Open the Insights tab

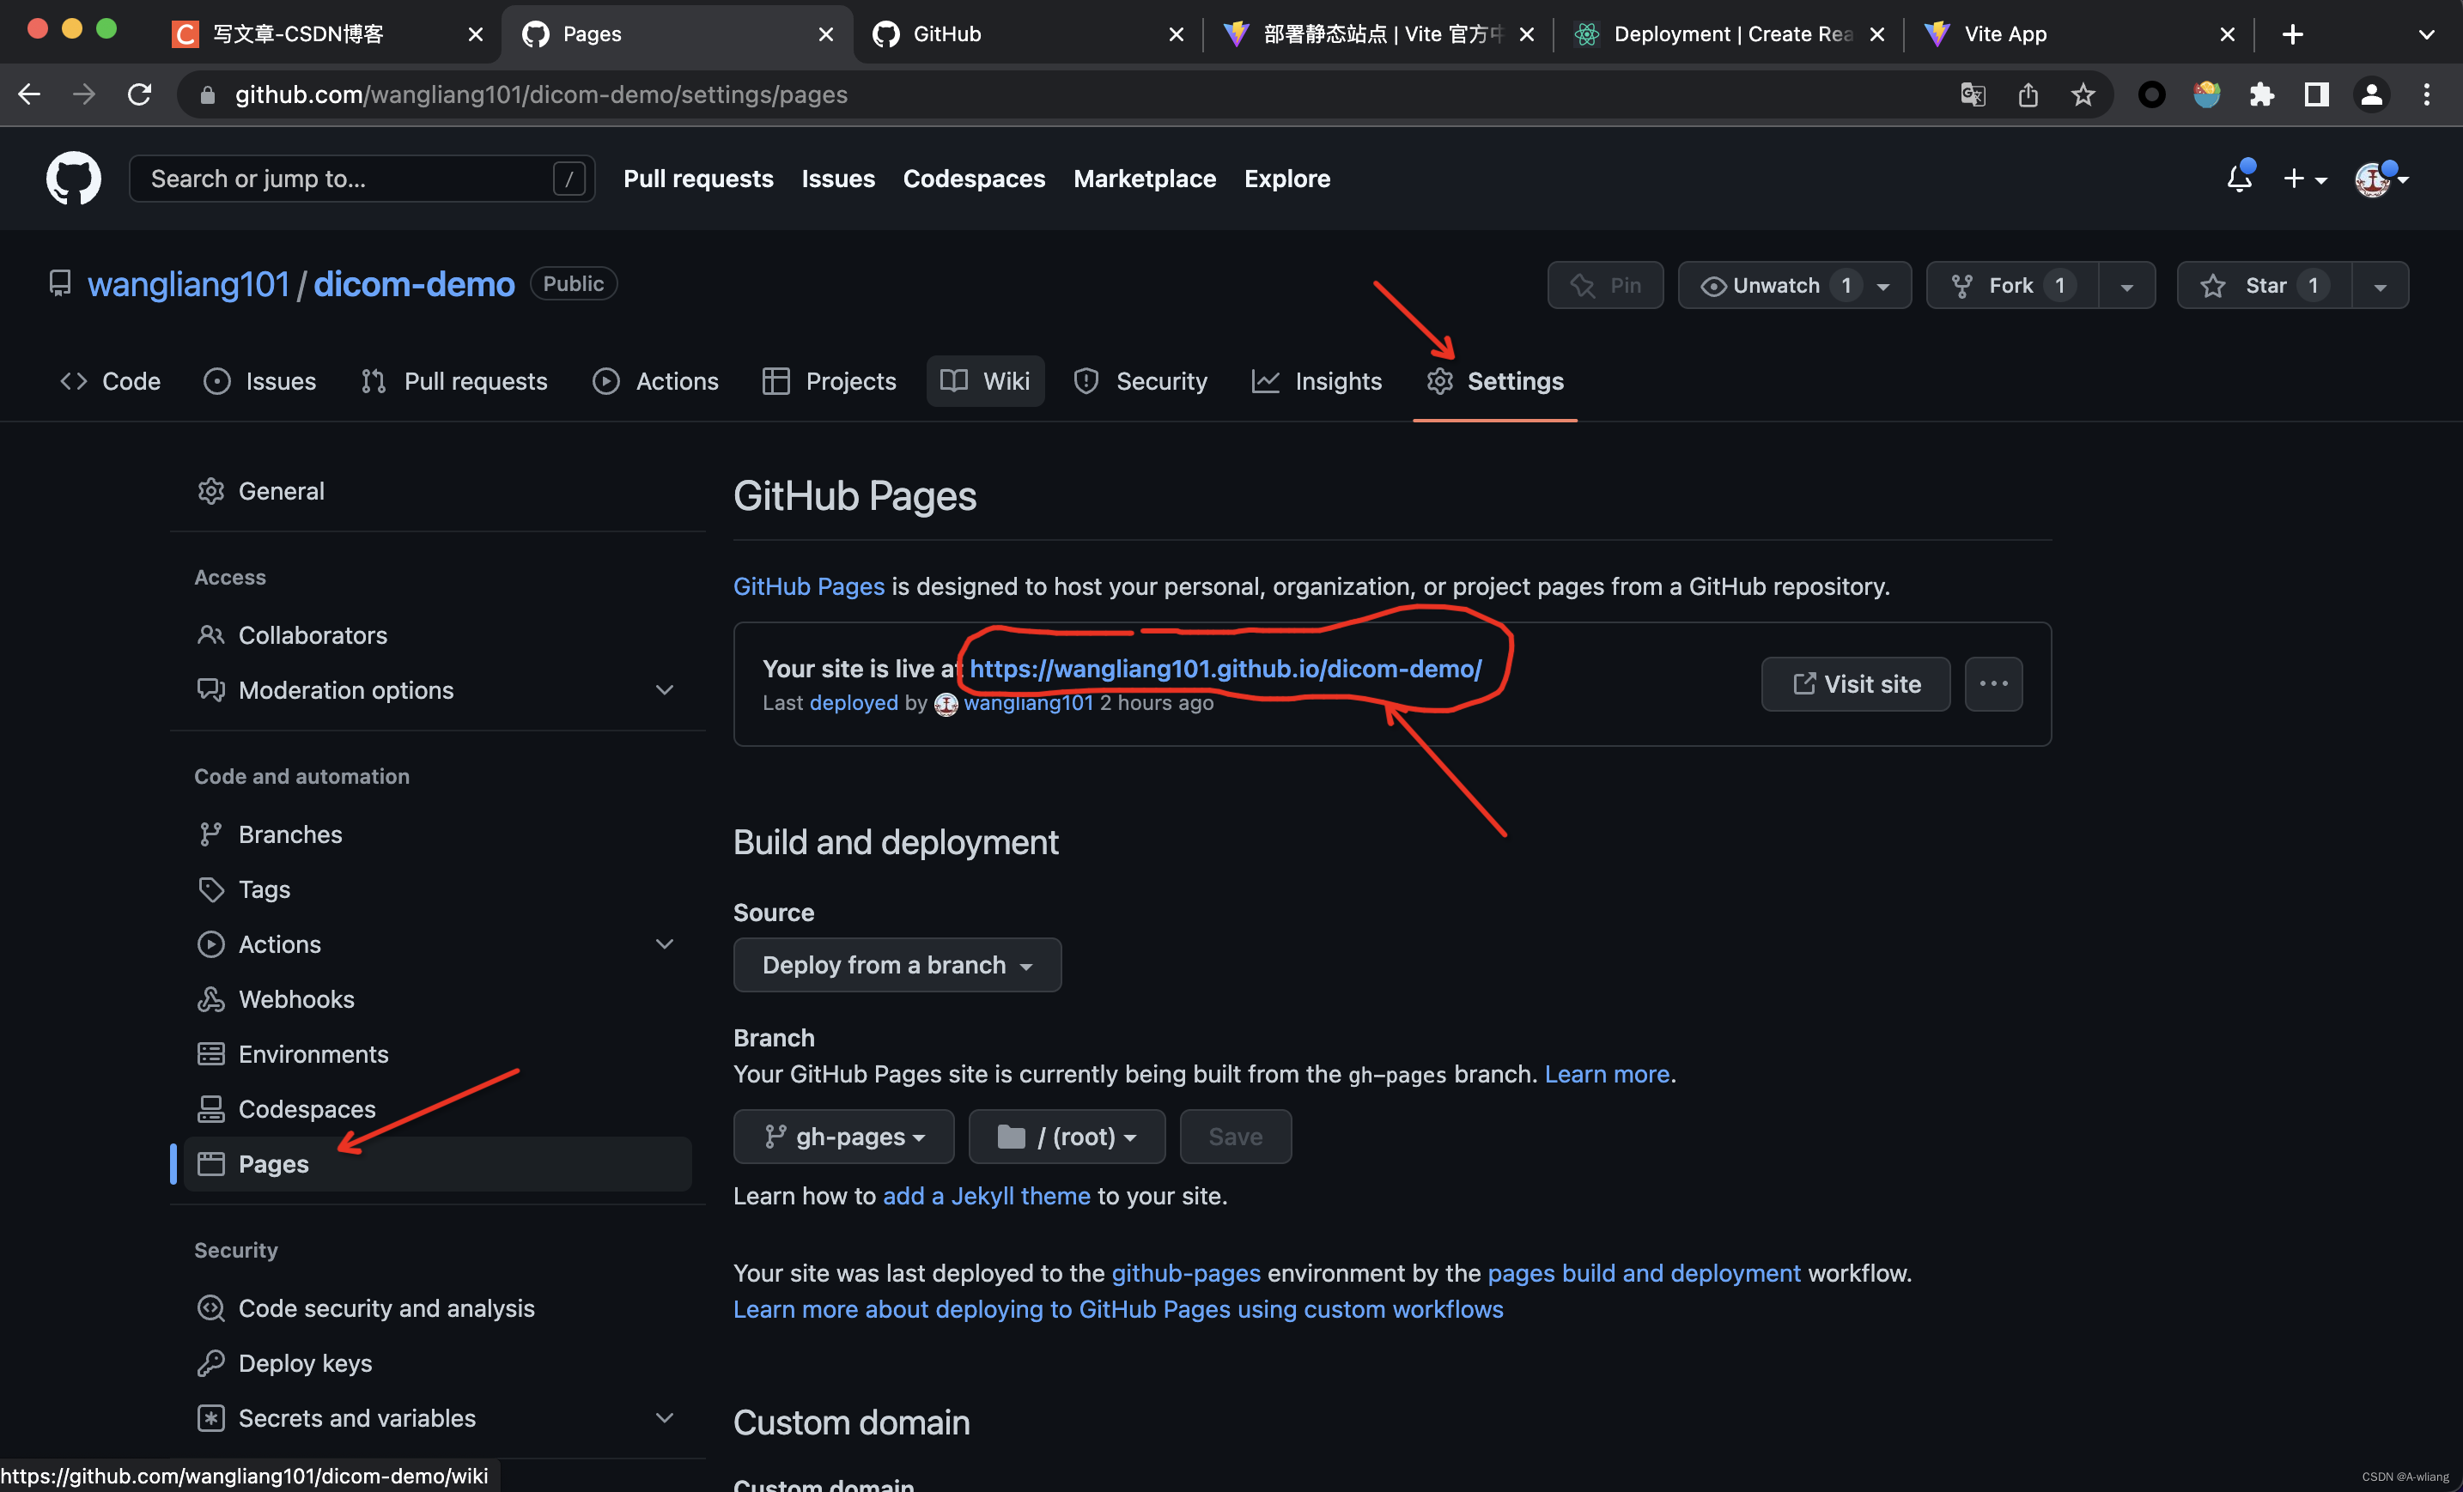click(1317, 381)
